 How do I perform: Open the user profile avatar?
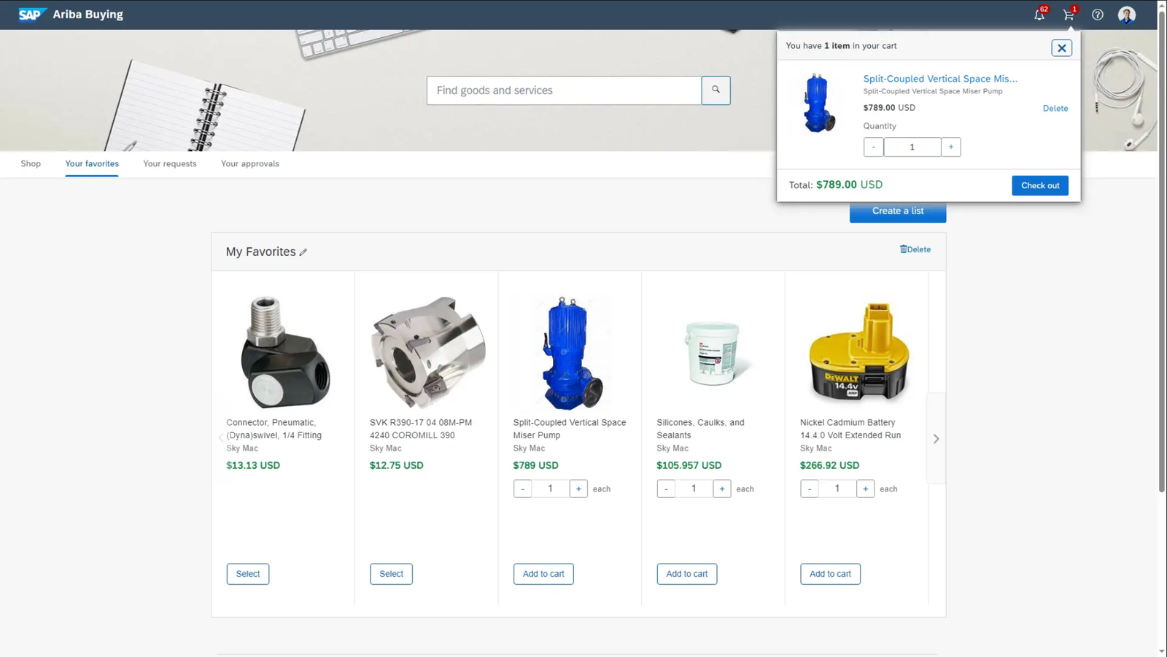(1127, 15)
